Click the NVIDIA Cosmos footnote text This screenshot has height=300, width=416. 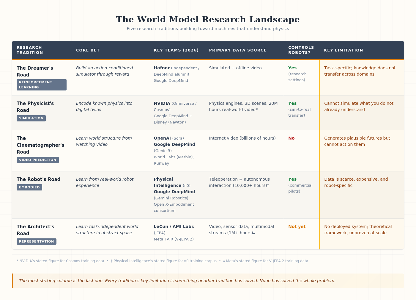click(60, 261)
